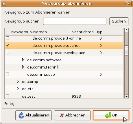Sort by the Newsgroup-Namen column header
The image size is (133, 124).
pos(40,32)
